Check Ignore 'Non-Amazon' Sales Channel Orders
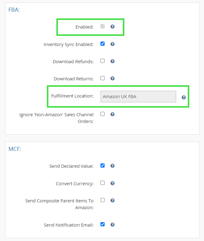Image resolution: width=204 pixels, height=241 pixels. click(x=103, y=114)
